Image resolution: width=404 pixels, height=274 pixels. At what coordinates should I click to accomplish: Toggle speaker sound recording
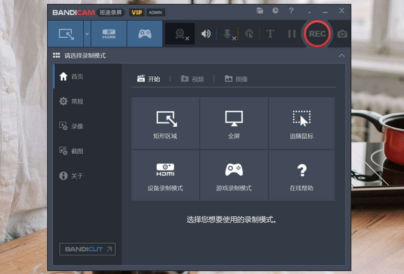coord(206,34)
